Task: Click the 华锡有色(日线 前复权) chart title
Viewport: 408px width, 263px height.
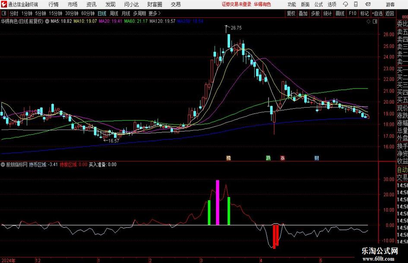Action: (22, 21)
